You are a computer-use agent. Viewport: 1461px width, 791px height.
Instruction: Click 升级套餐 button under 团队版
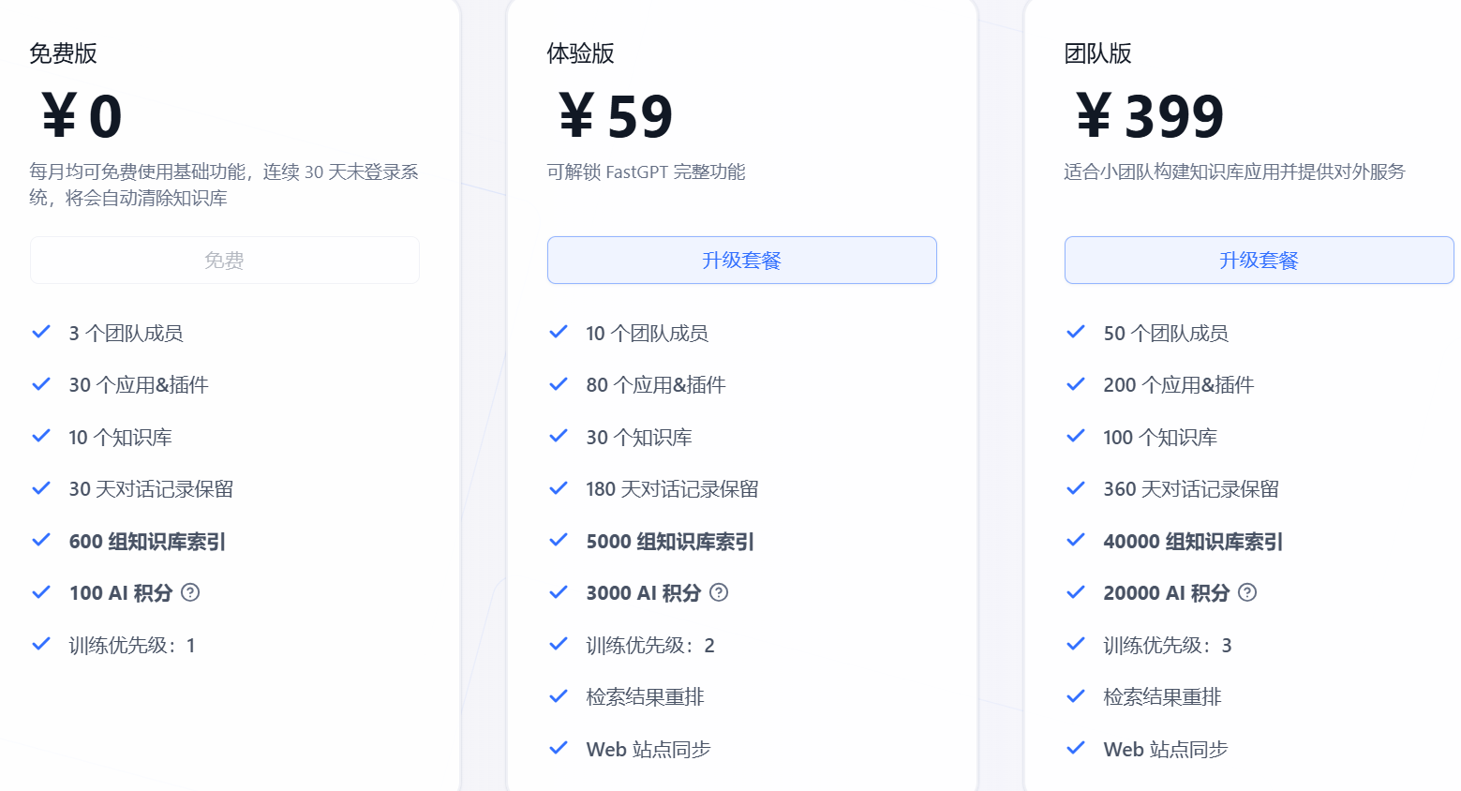pos(1260,260)
